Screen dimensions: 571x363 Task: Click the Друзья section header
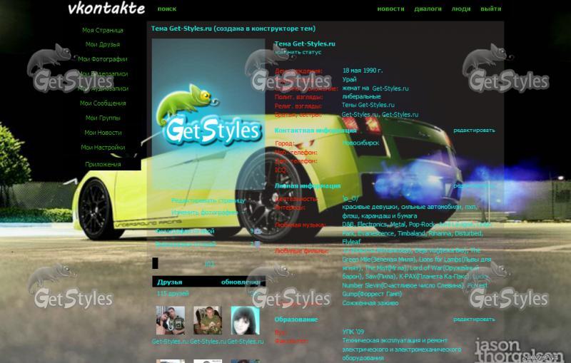pyautogui.click(x=170, y=282)
